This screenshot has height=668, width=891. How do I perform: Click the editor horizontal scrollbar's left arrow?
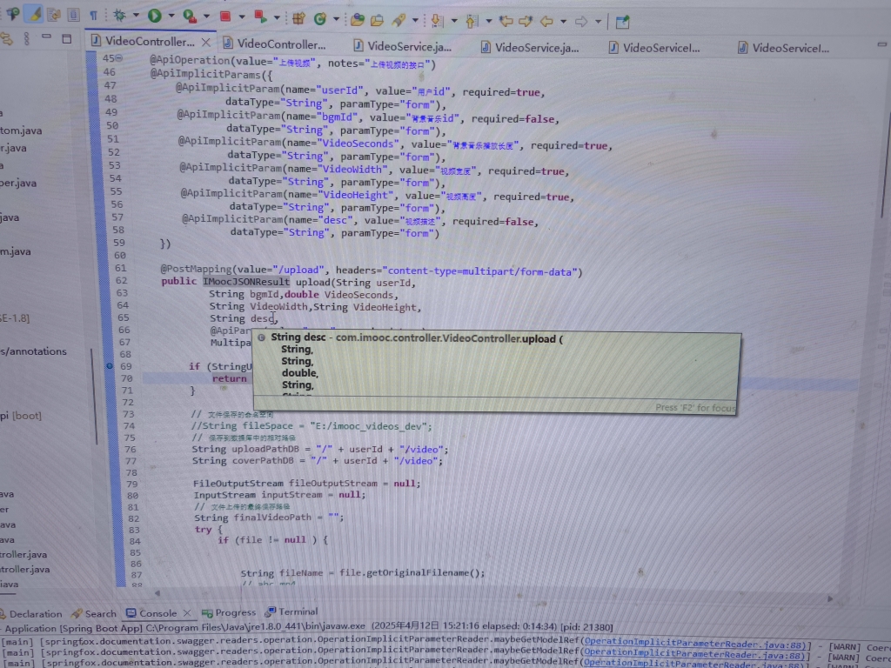157,593
